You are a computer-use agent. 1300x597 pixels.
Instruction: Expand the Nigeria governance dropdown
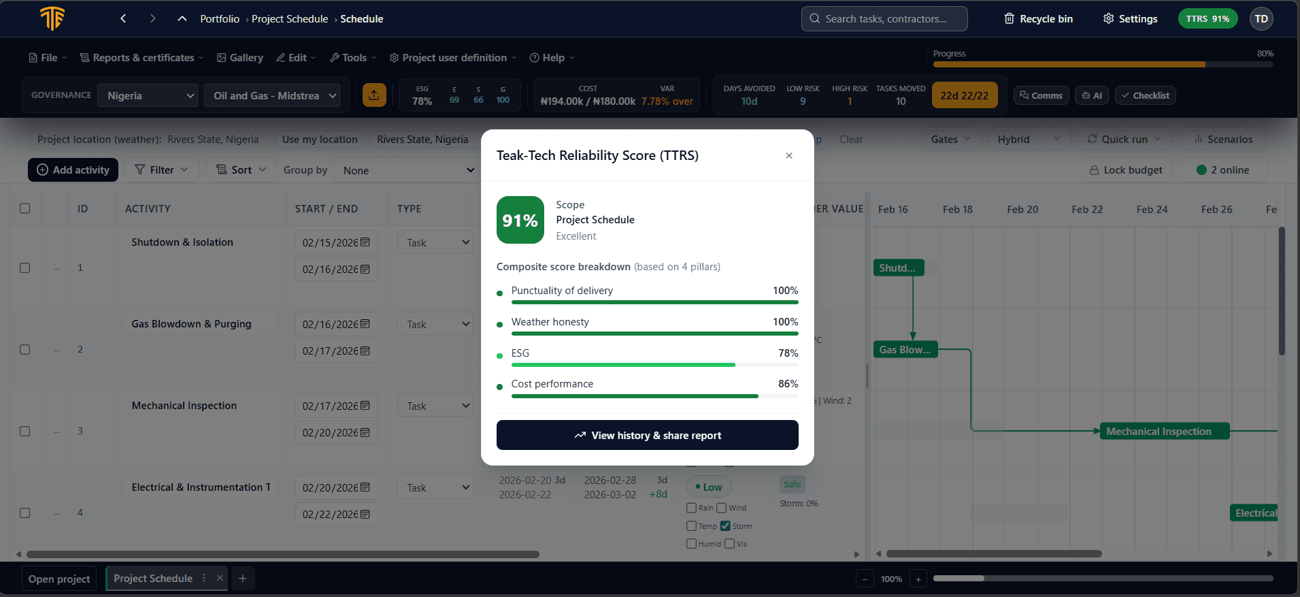pos(148,95)
